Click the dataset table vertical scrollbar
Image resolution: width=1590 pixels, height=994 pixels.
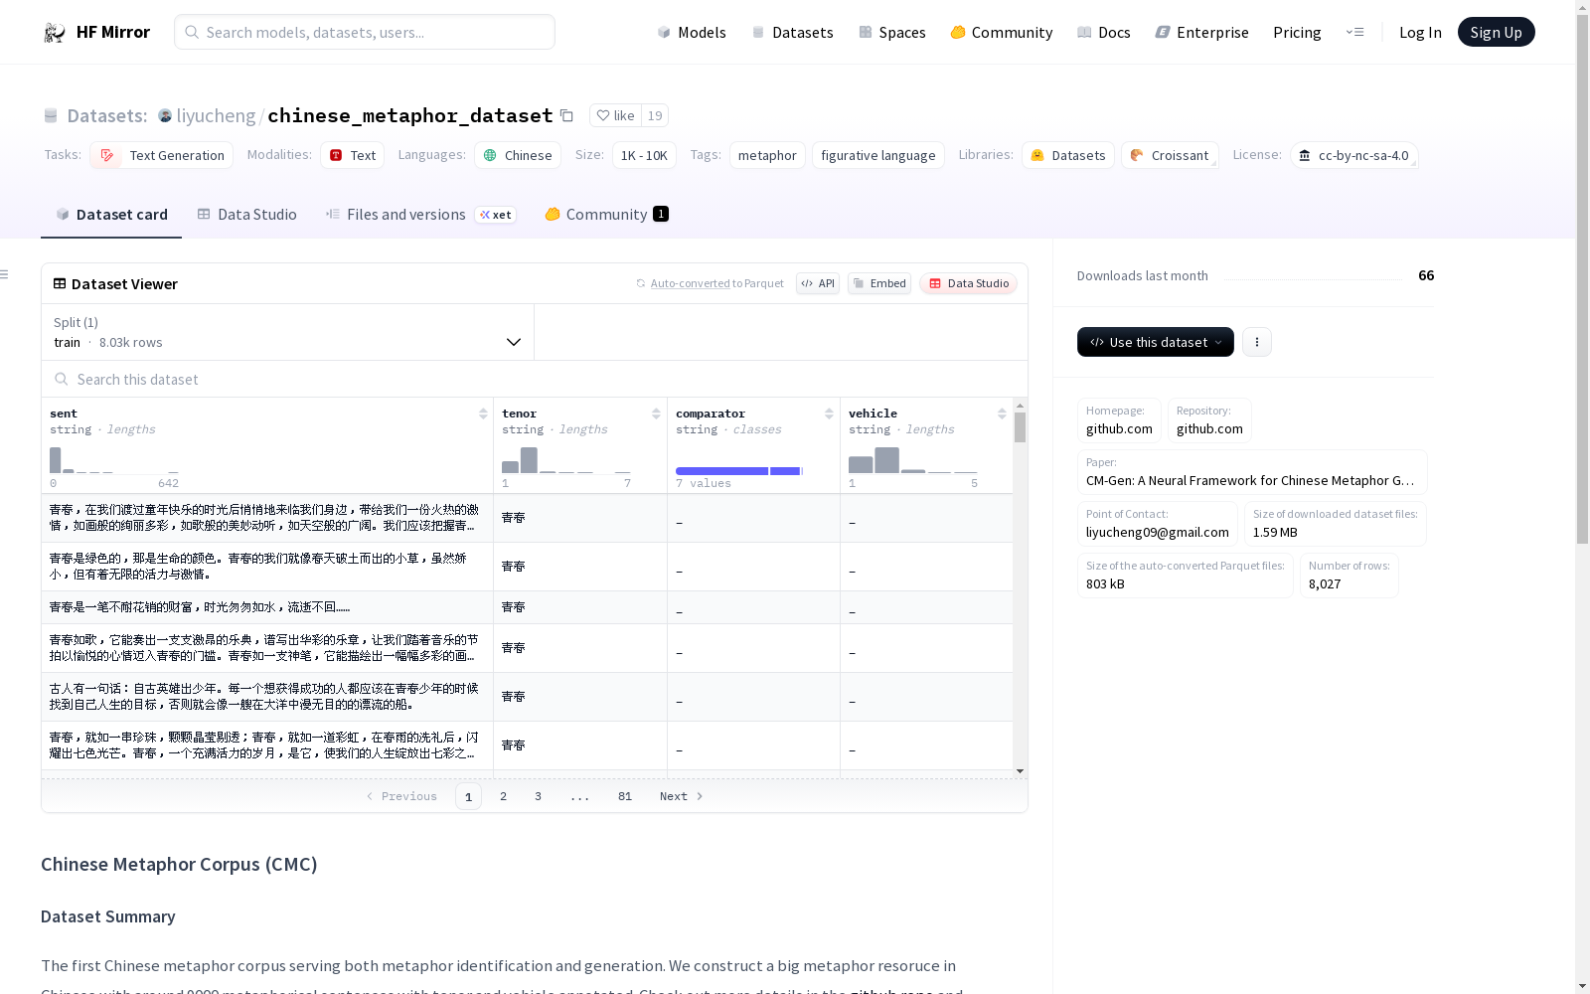[1020, 427]
